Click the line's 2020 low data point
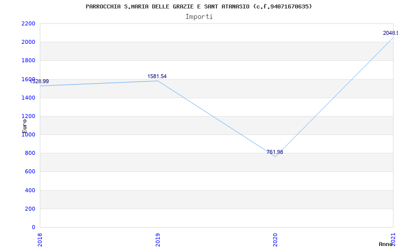Image resolution: width=398 pixels, height=249 pixels. (x=276, y=156)
